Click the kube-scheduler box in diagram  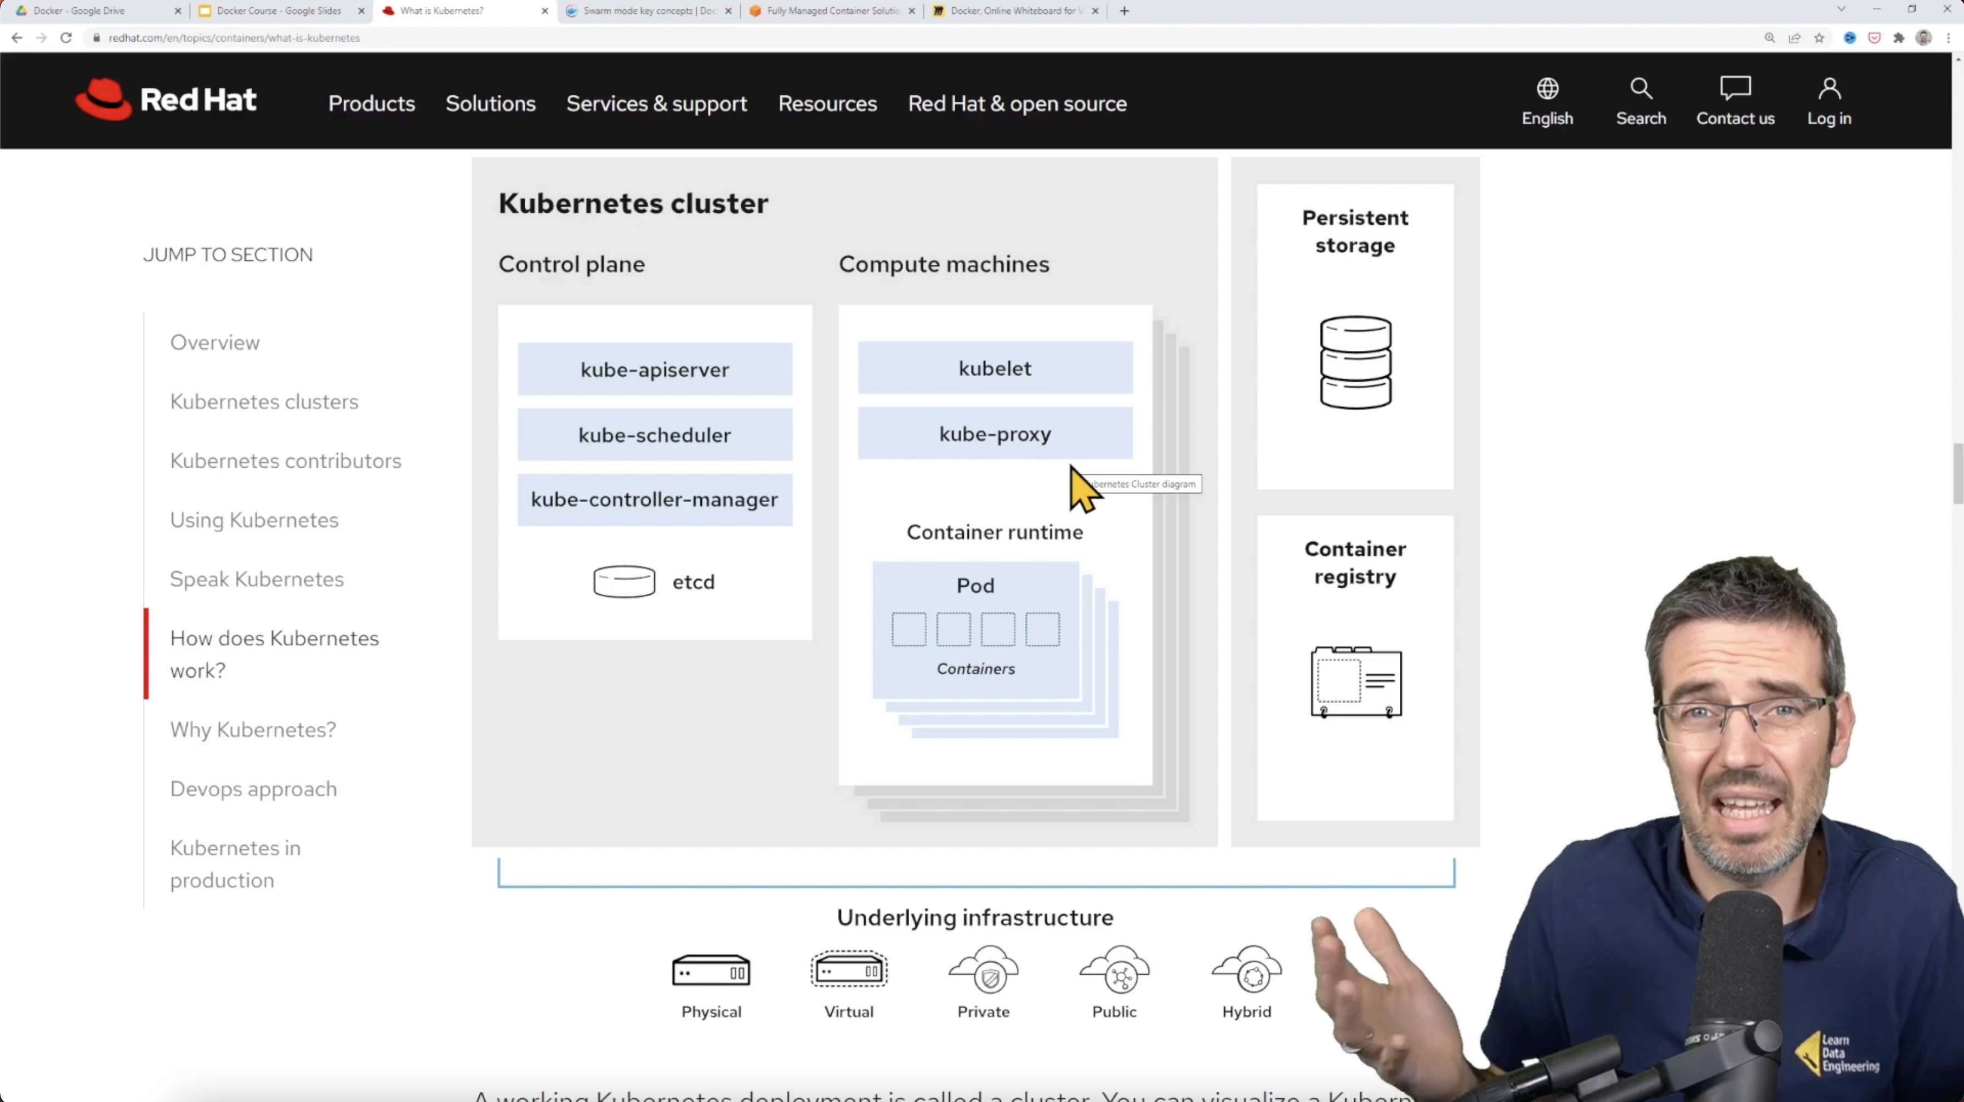click(x=654, y=435)
